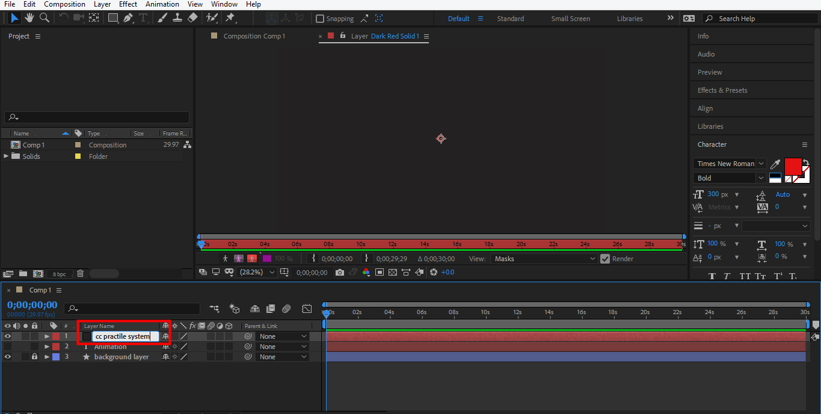Open the Animation menu
The width and height of the screenshot is (821, 414).
(161, 4)
